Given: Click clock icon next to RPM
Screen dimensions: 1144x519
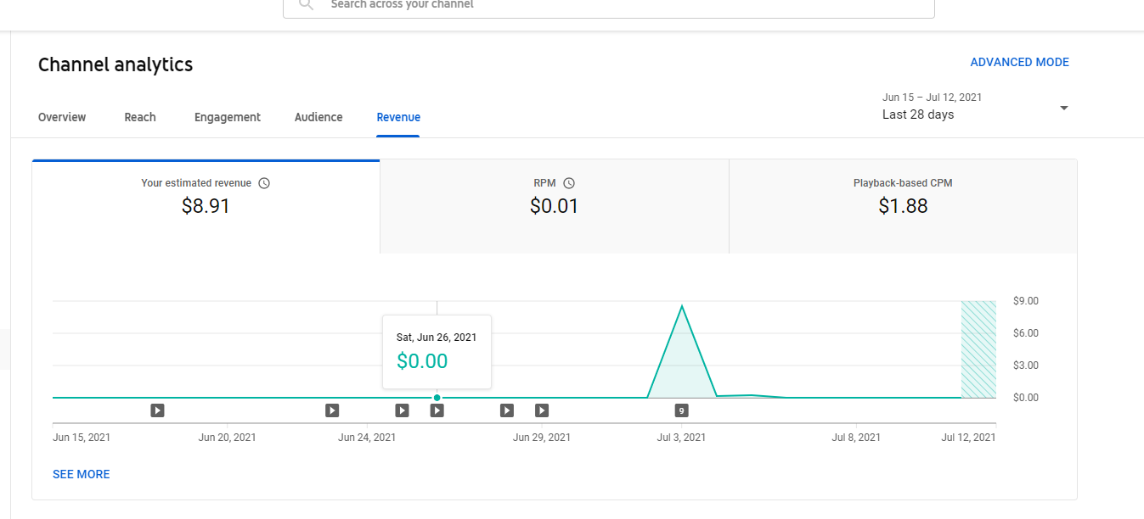Looking at the screenshot, I should [569, 183].
